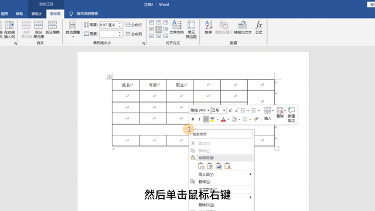
Task: Open the Synonyms (同义词) submenu
Action: point(221,175)
